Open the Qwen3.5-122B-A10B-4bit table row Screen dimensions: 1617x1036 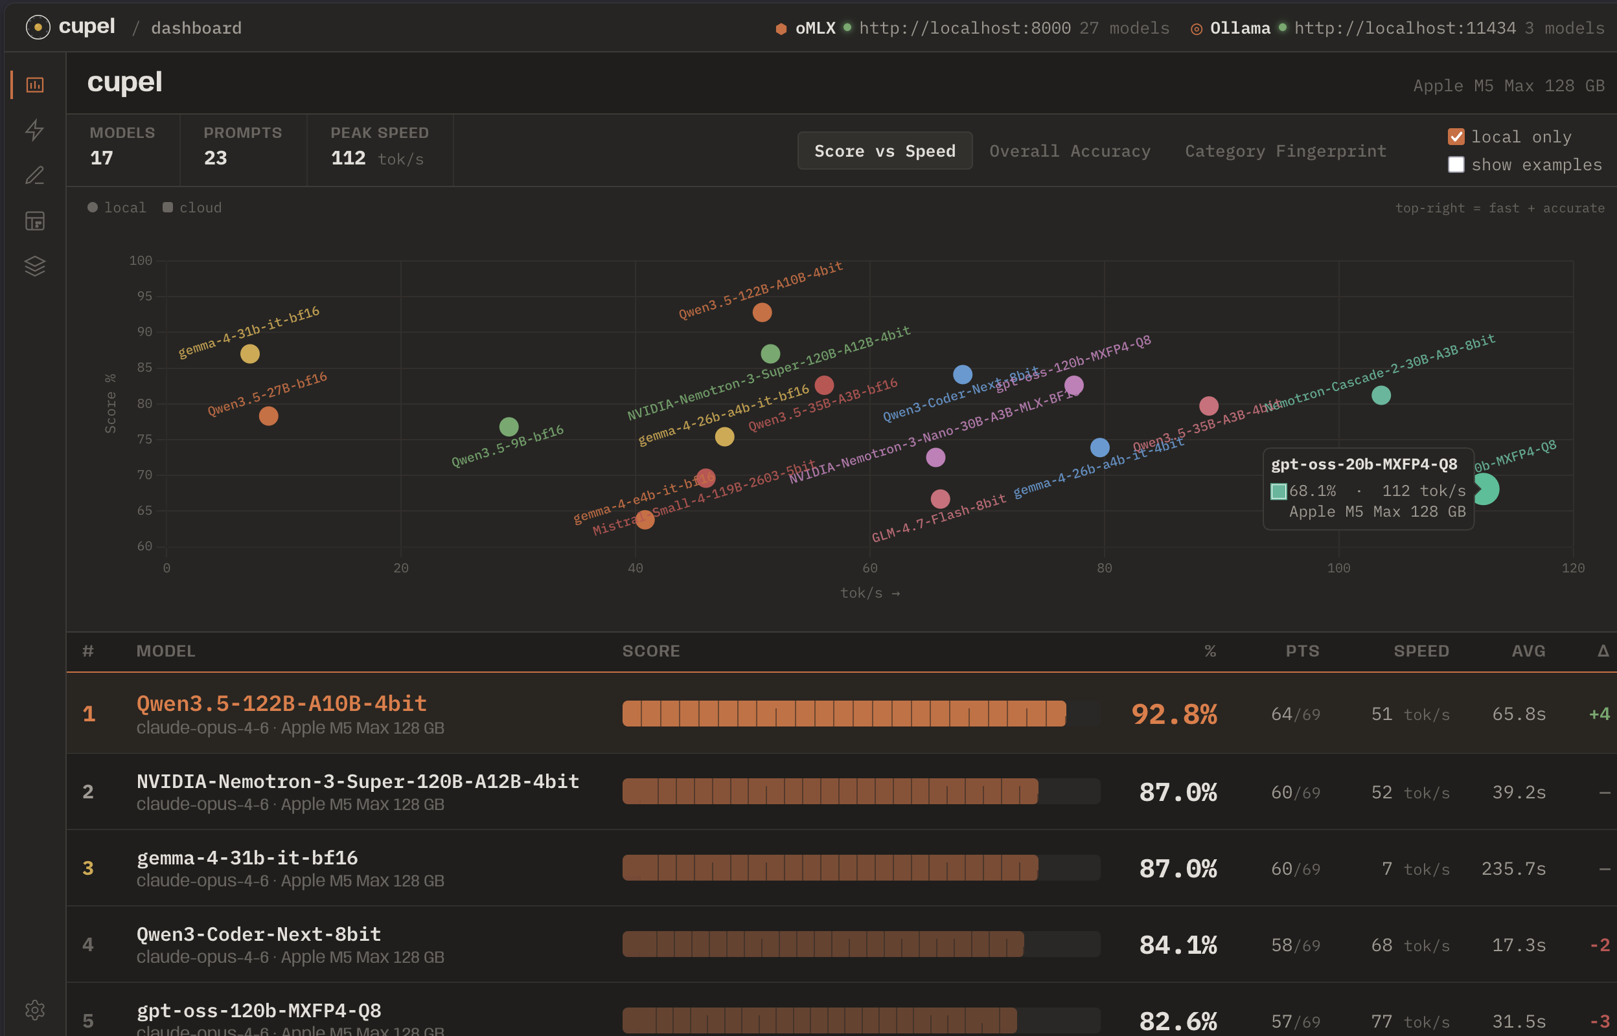point(281,704)
